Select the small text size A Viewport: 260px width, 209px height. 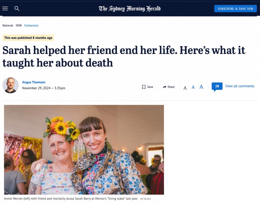tap(185, 88)
